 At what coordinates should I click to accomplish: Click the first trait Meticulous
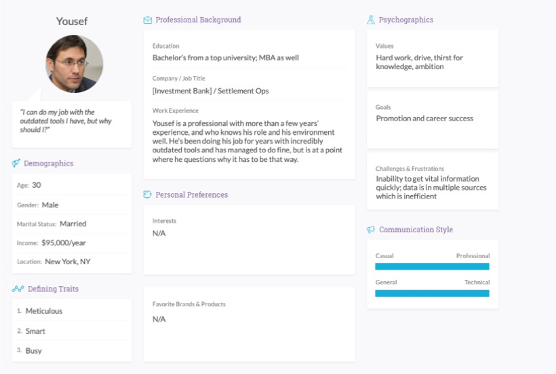tap(44, 311)
